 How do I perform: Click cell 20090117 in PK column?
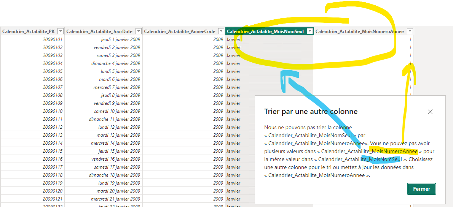click(x=33, y=167)
